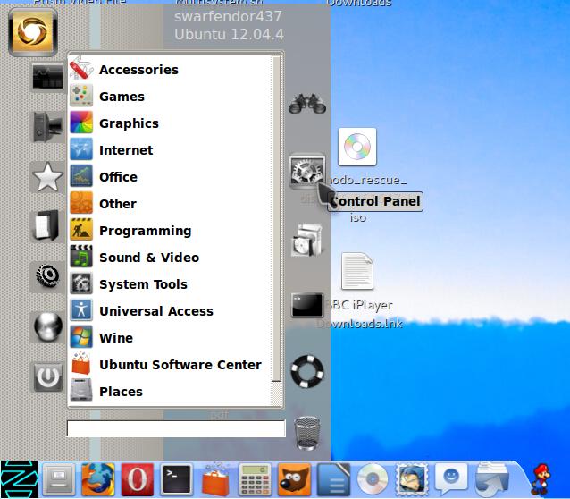Click the lifebuoy help icon
The image size is (570, 499).
coord(307,370)
